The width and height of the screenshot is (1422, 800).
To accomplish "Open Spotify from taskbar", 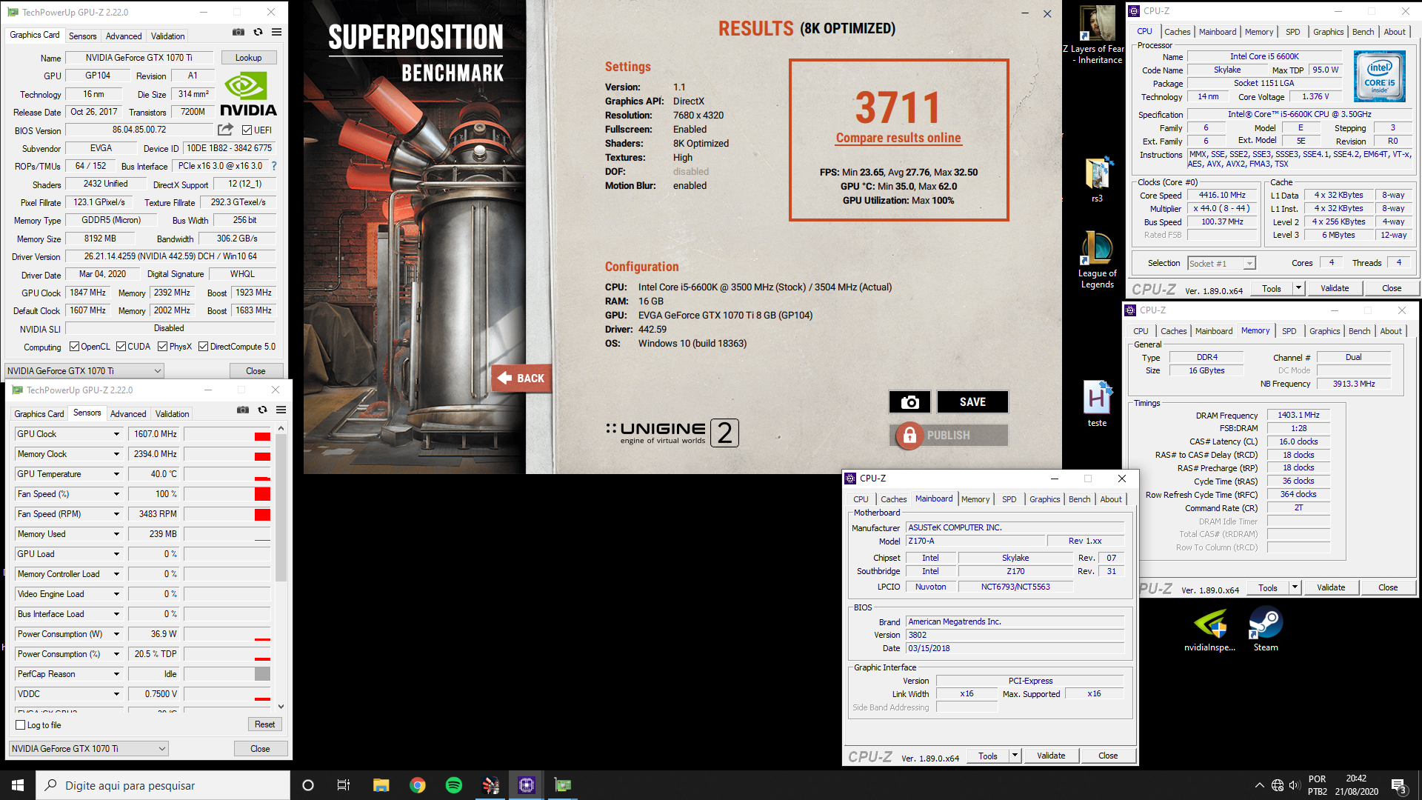I will pyautogui.click(x=454, y=785).
